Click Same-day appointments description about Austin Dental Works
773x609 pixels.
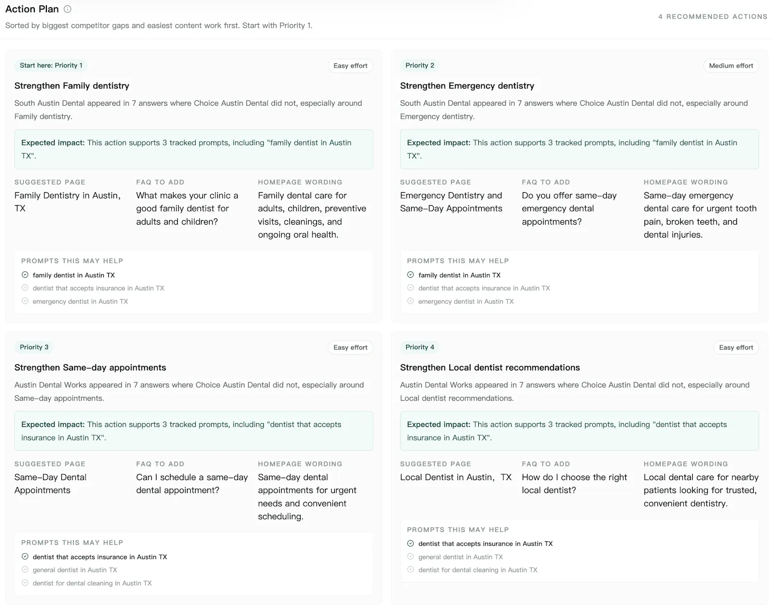(189, 391)
